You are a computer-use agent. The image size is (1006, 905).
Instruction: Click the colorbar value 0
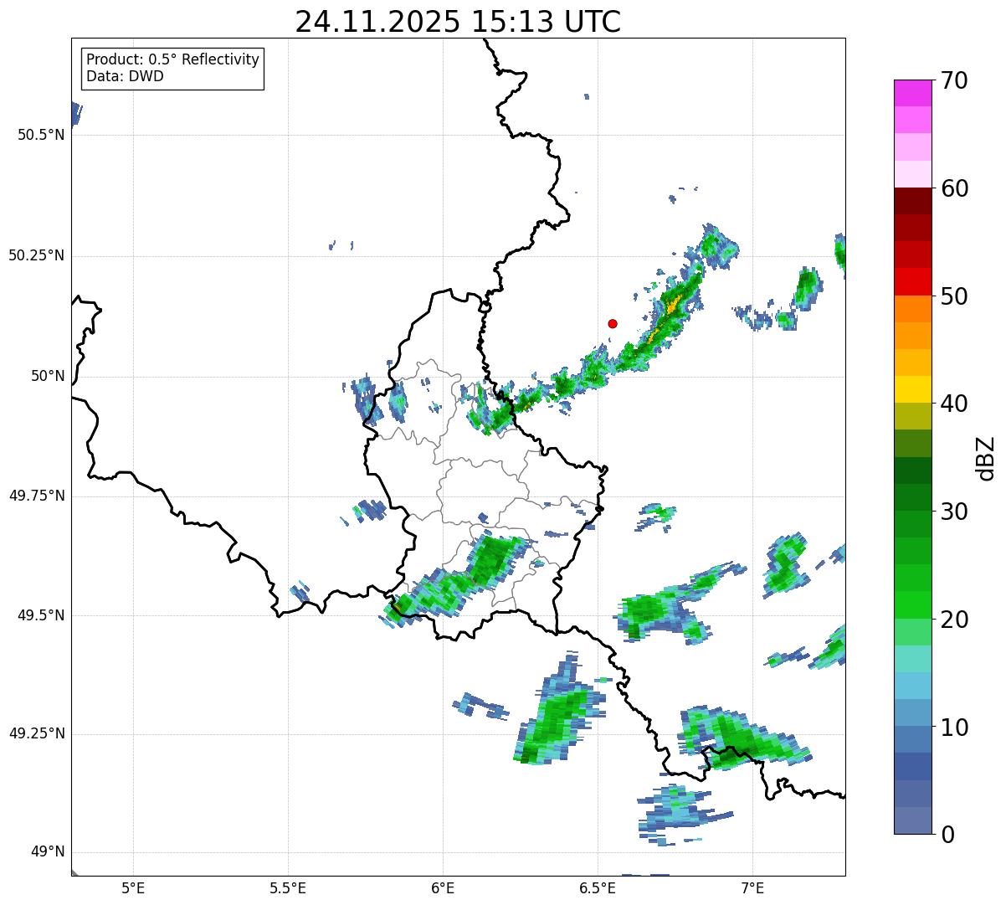pos(947,835)
